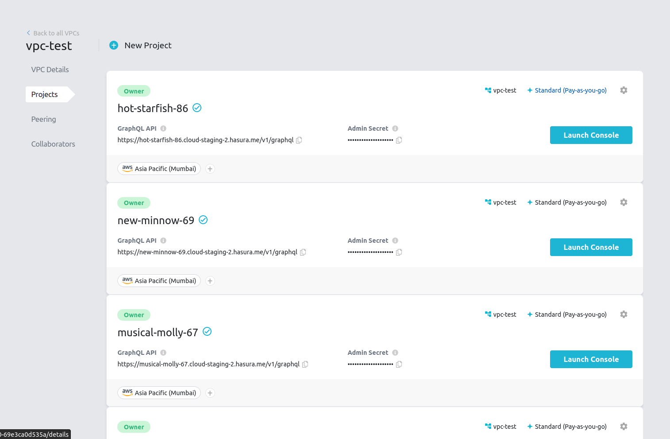
Task: Open the settings gear for hot-starfish-86
Action: click(624, 90)
